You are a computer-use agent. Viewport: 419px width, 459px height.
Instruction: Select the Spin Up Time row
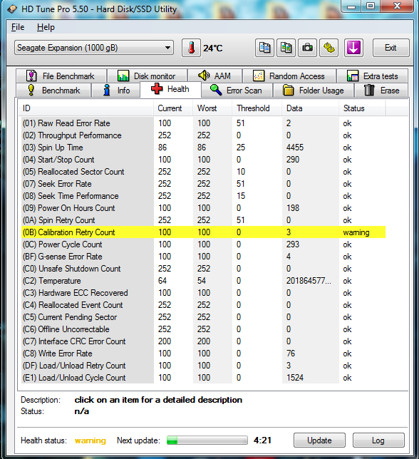(x=203, y=148)
